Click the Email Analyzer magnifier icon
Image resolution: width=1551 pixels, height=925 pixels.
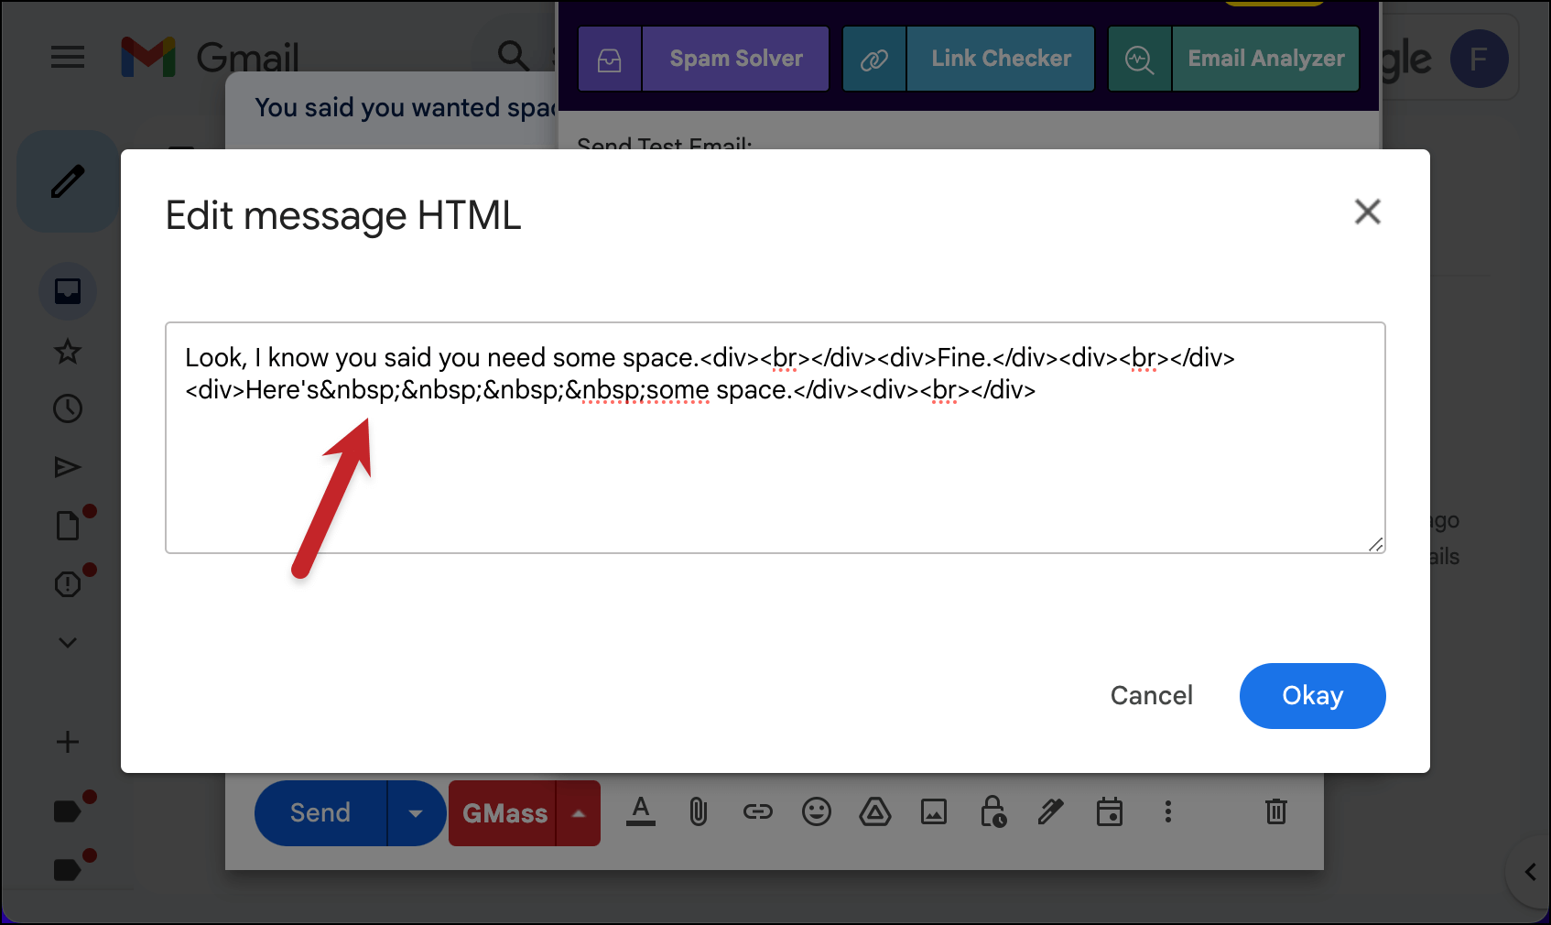[1139, 59]
